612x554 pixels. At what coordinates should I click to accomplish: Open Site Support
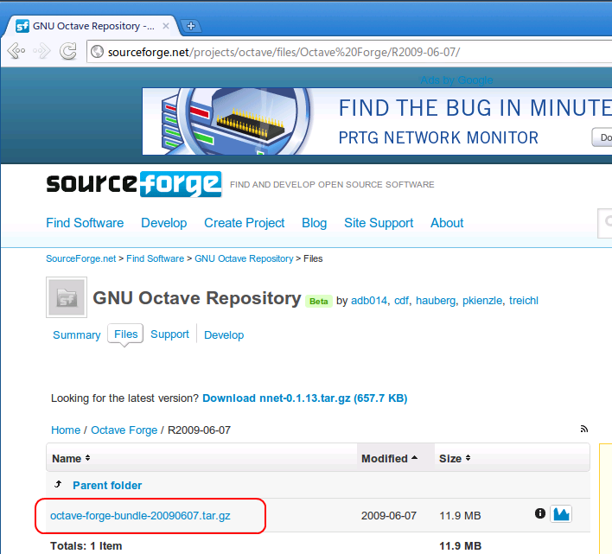[379, 223]
